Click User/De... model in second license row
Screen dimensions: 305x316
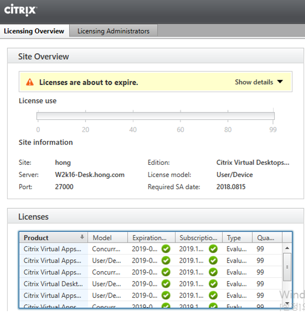point(107,261)
